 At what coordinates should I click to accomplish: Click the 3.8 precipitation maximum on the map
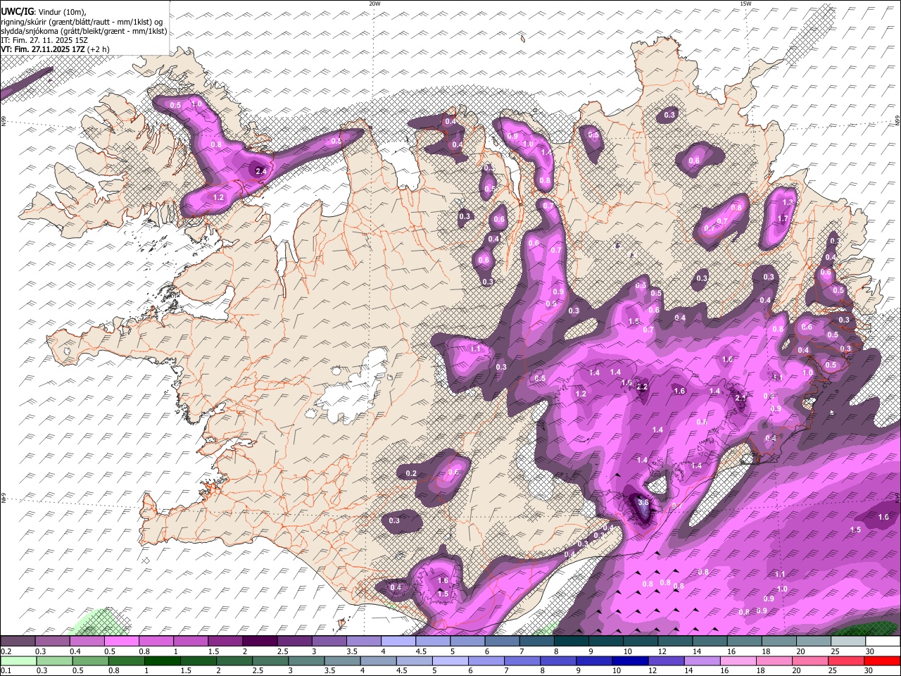point(643,502)
